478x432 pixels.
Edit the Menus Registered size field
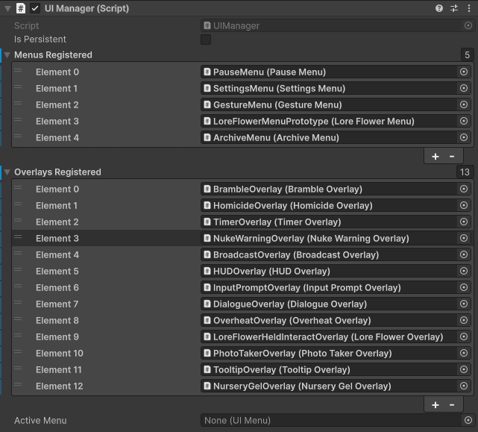(x=467, y=55)
